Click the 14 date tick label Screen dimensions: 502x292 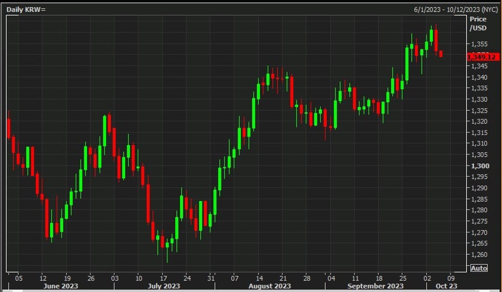click(259, 278)
